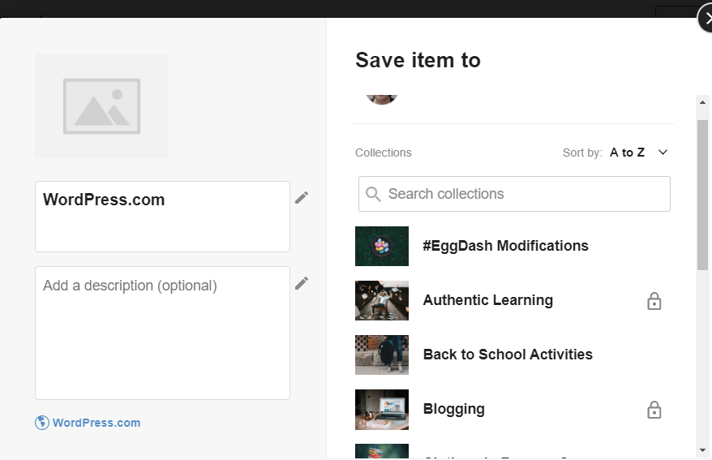Choose the Back to School Activities collection

[508, 355]
